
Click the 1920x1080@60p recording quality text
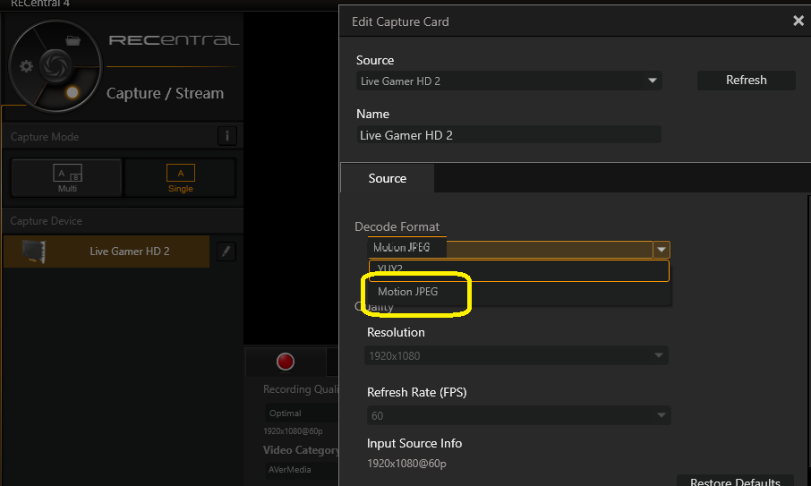(x=293, y=431)
